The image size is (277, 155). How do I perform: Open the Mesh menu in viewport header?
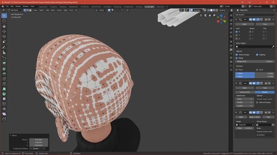[x=53, y=10]
